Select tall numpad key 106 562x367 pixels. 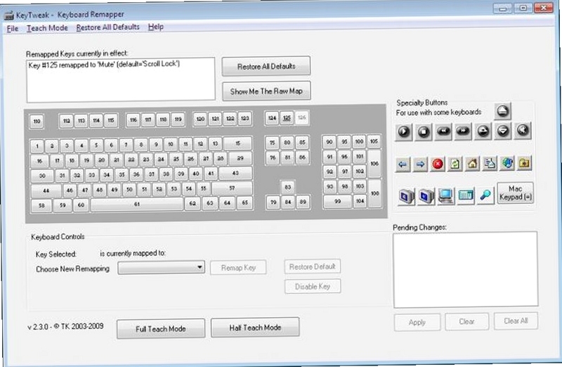[x=374, y=164]
